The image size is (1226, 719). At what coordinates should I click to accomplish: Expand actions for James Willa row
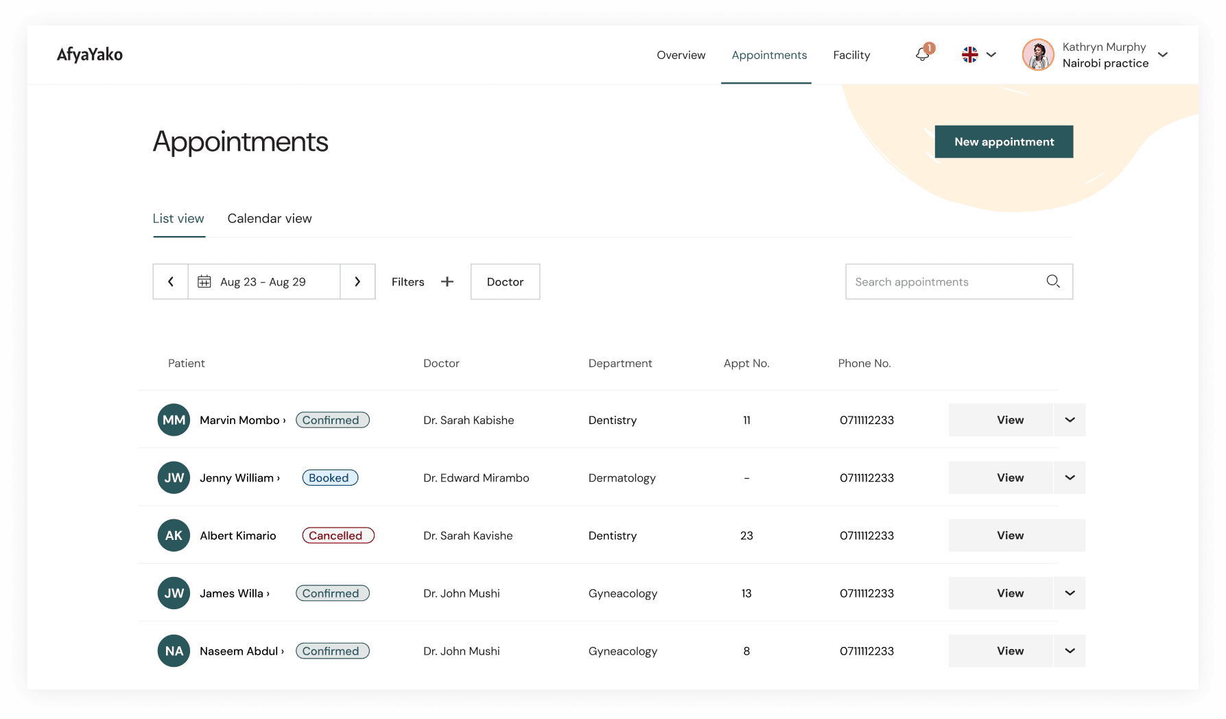1070,593
